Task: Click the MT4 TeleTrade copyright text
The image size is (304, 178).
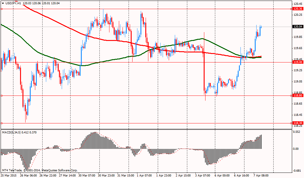Action: (x=40, y=170)
